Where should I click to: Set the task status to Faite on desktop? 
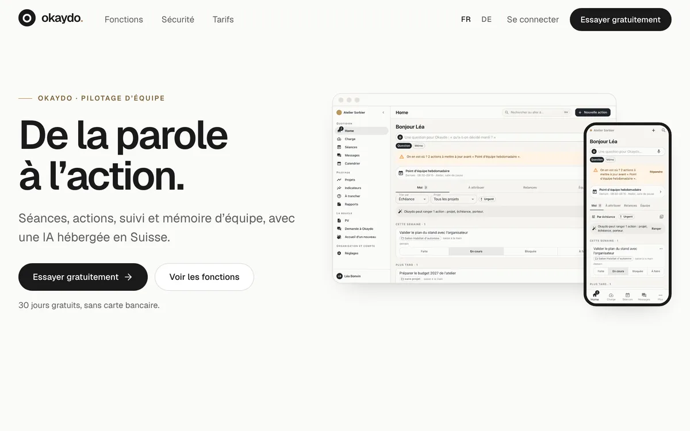(x=424, y=251)
